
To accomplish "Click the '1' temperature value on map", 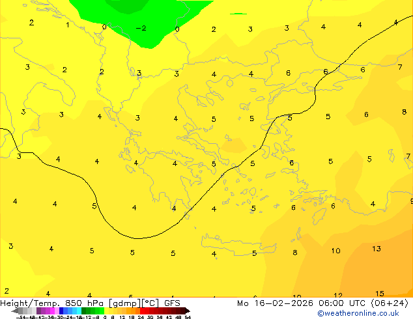I will point(68,25).
